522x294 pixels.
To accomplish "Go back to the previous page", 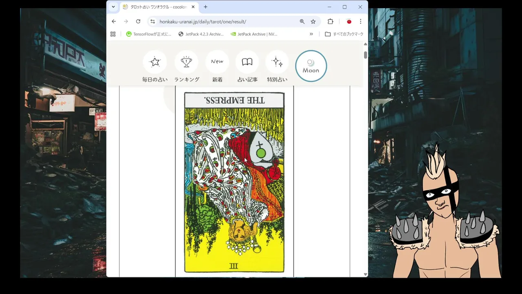I will tap(114, 22).
